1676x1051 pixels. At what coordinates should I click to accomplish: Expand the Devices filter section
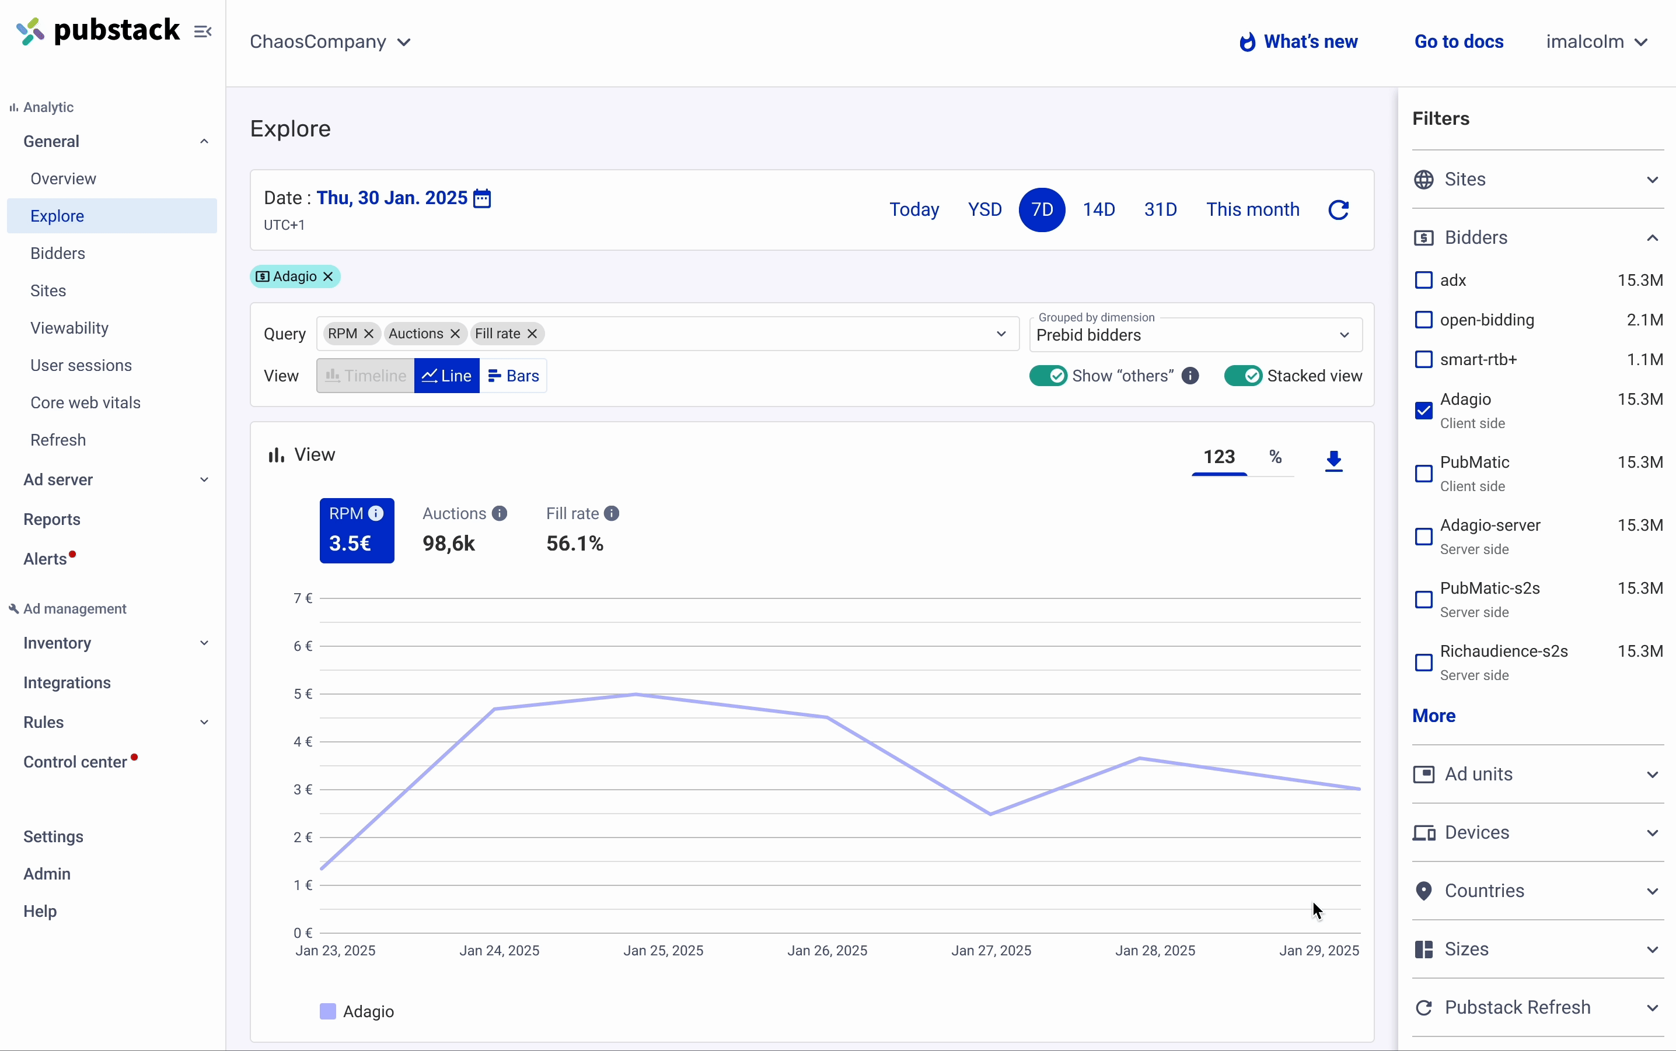pyautogui.click(x=1652, y=833)
